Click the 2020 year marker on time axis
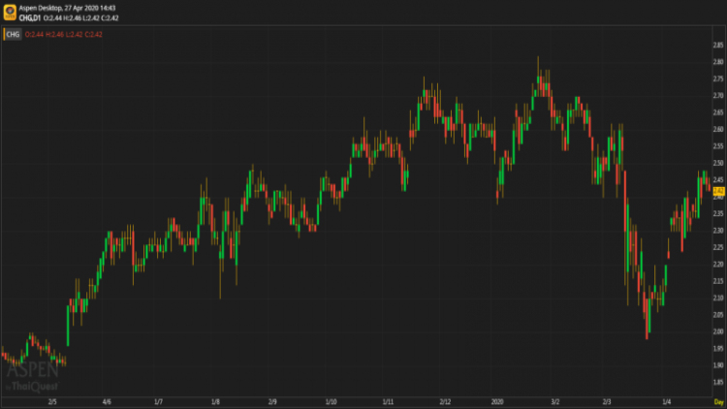Viewport: 727px width, 409px height. [x=497, y=400]
